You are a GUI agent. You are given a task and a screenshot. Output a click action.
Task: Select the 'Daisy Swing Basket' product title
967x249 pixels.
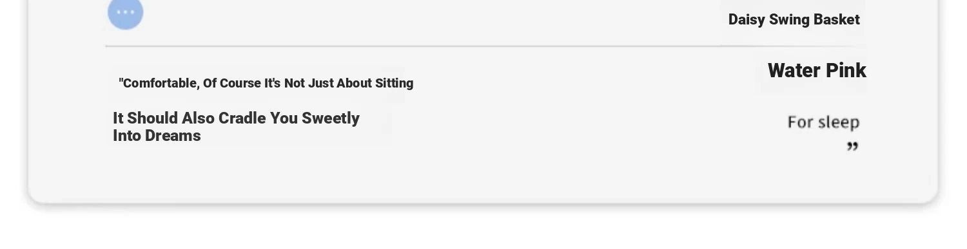pyautogui.click(x=794, y=20)
